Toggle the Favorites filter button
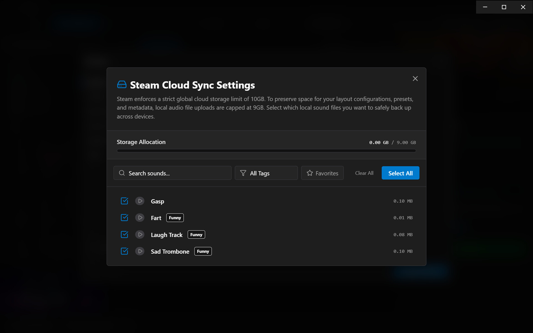Image resolution: width=533 pixels, height=333 pixels. (x=322, y=173)
